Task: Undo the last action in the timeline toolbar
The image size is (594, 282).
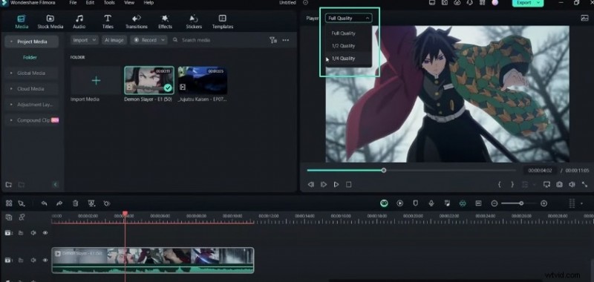Action: (44, 203)
